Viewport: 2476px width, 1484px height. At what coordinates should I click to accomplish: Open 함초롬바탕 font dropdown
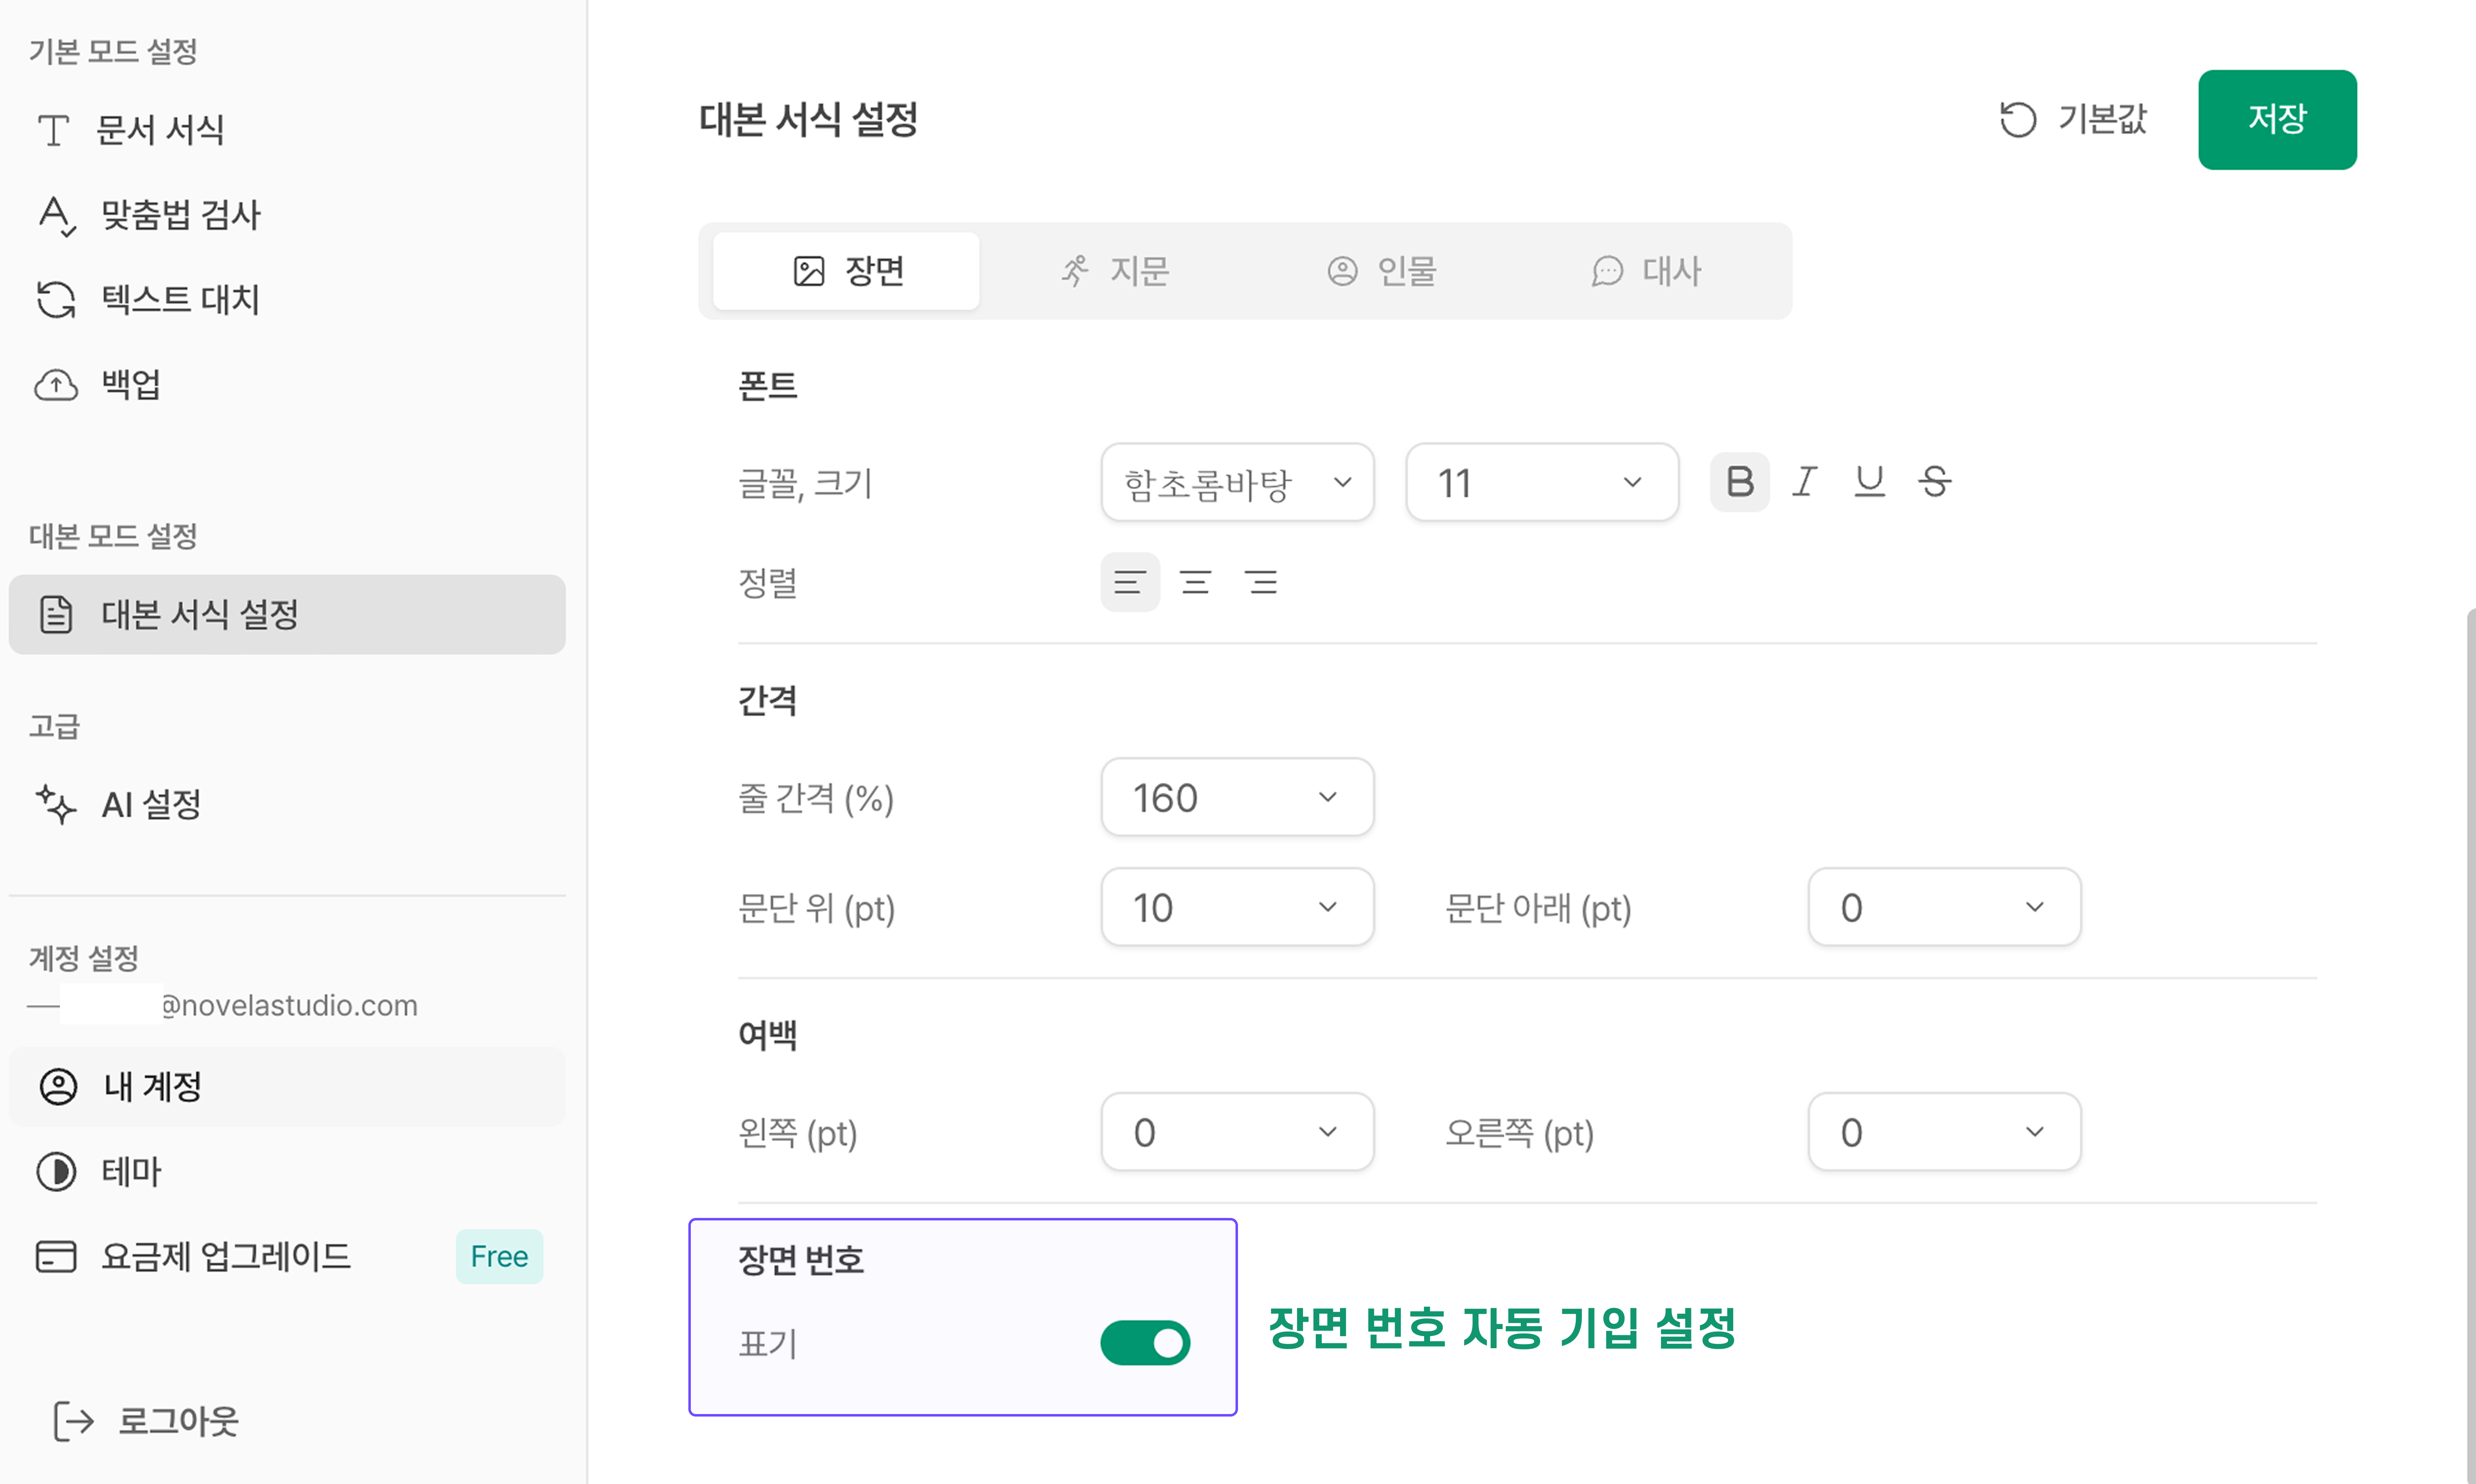point(1237,483)
